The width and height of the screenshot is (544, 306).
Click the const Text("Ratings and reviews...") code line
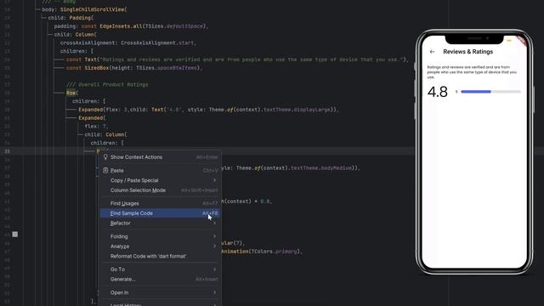[x=237, y=59]
